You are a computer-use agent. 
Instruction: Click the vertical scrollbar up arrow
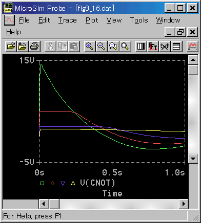pos(193,60)
